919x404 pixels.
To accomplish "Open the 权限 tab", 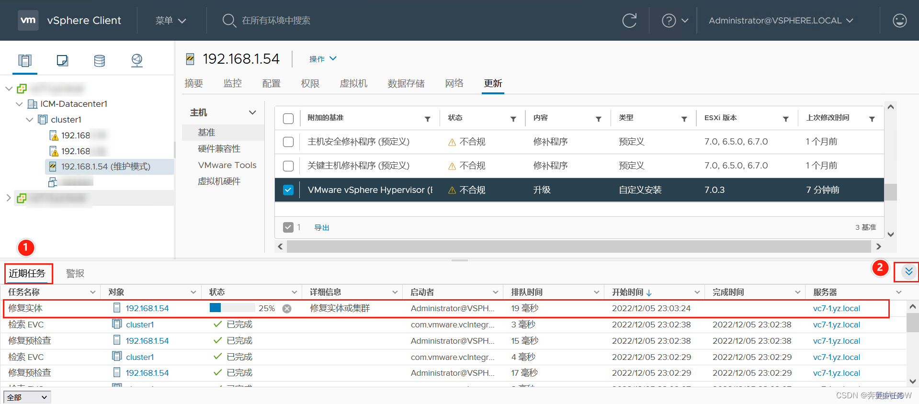I will click(310, 83).
